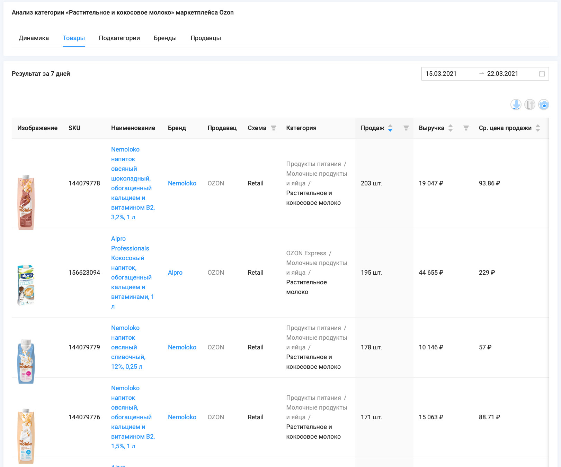Click the Бренд column header
Image resolution: width=561 pixels, height=467 pixels.
(x=177, y=128)
